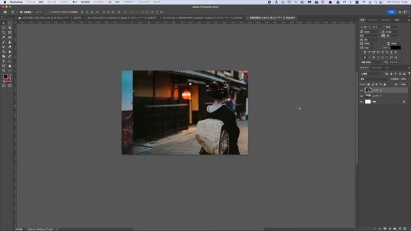
Task: Toggle the auto-select checkbox in options bar
Action: (x=21, y=12)
